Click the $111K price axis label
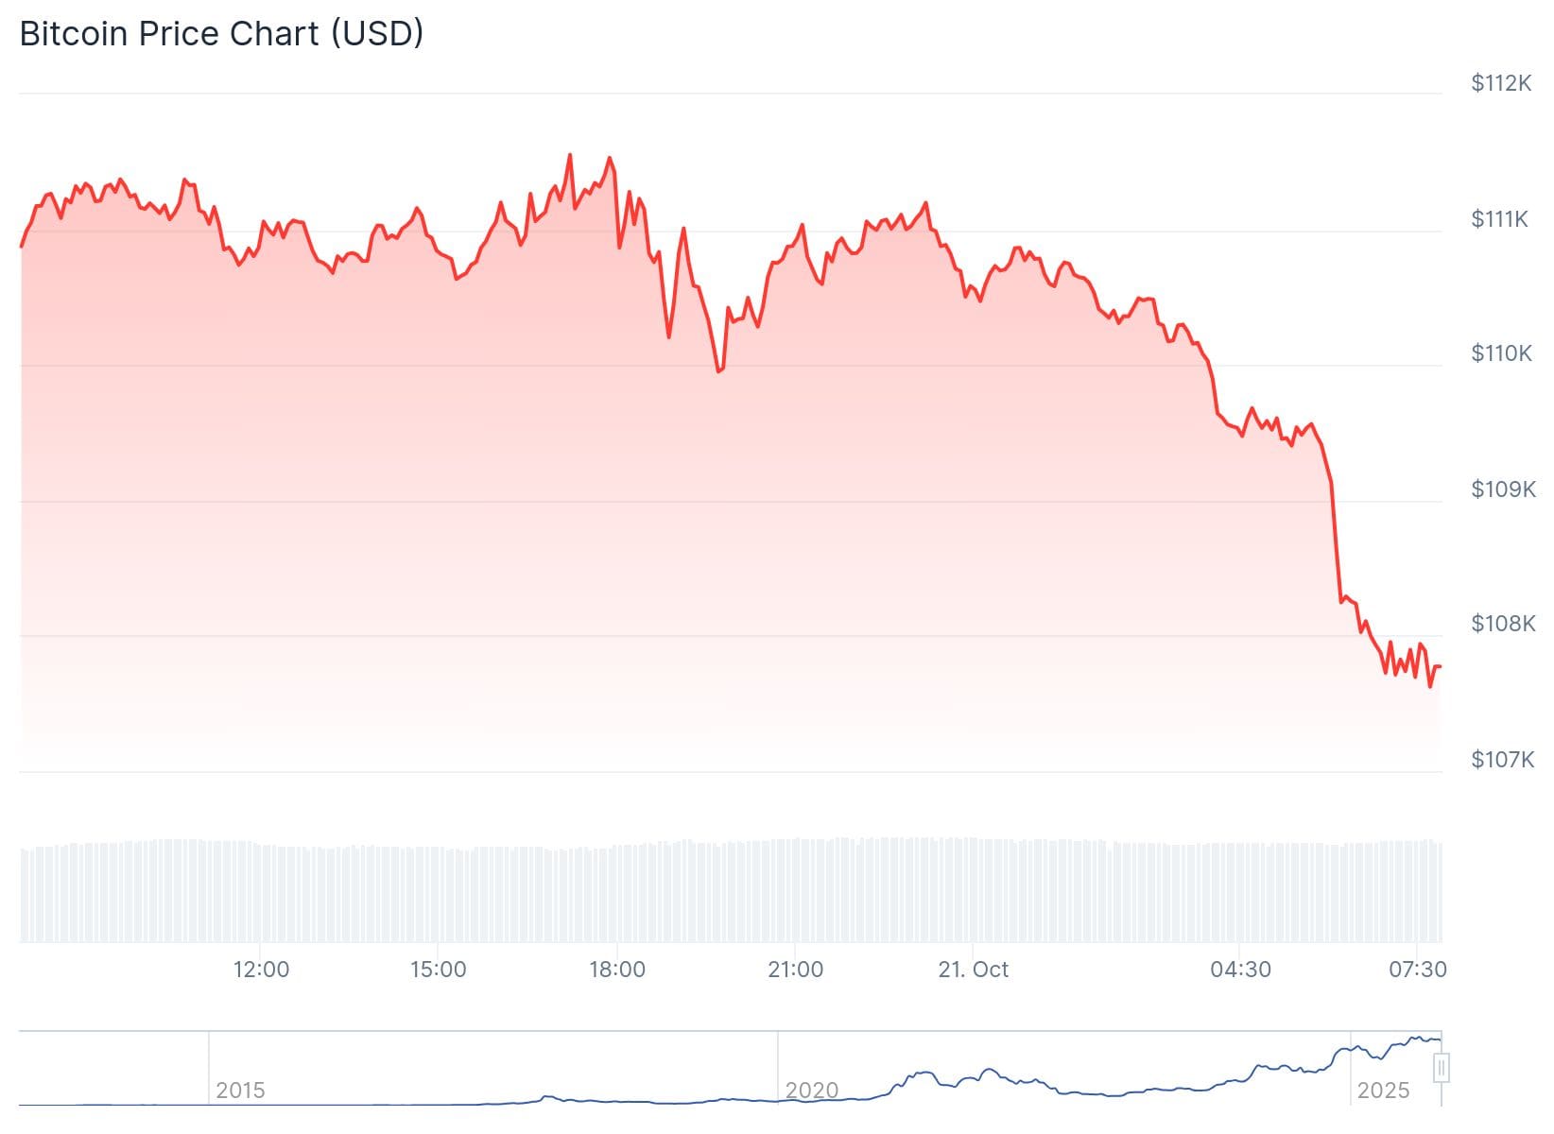Viewport: 1554px width, 1134px height. point(1500,219)
